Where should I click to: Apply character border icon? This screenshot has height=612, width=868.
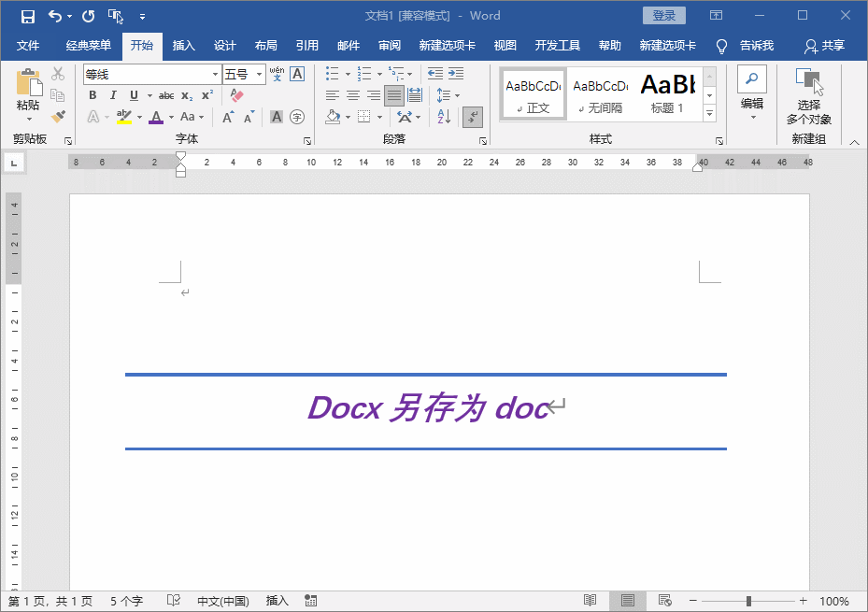point(297,74)
